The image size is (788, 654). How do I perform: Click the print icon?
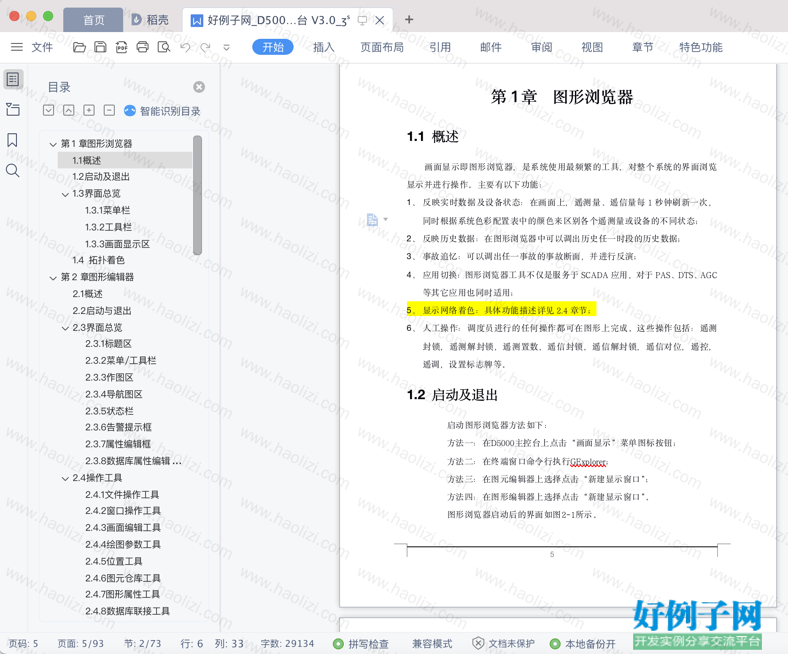pyautogui.click(x=143, y=47)
